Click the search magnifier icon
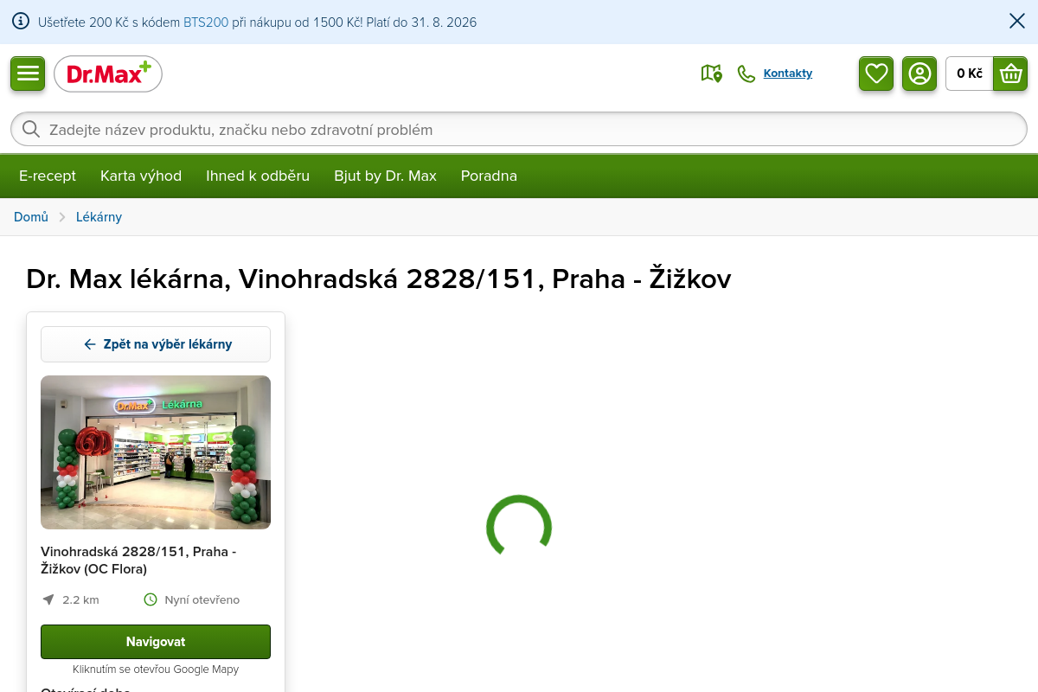The image size is (1038, 692). tap(31, 130)
